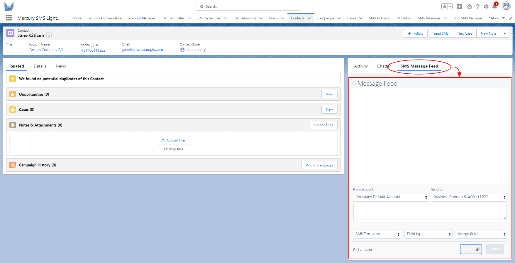Open the Design Company P/L account link
Screen dimensions: 515x263
pyautogui.click(x=46, y=50)
